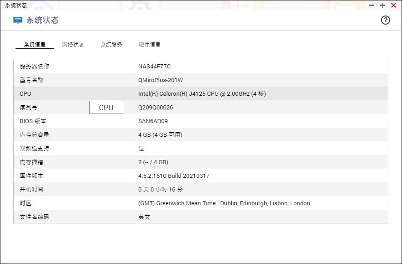Click the 序列号 label
The image size is (402, 264).
point(28,108)
